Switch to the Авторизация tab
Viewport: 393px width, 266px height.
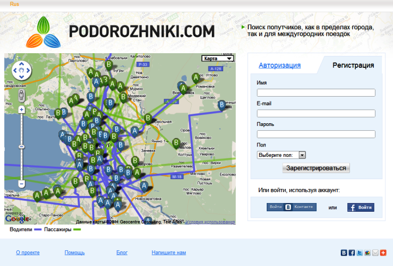pos(279,66)
